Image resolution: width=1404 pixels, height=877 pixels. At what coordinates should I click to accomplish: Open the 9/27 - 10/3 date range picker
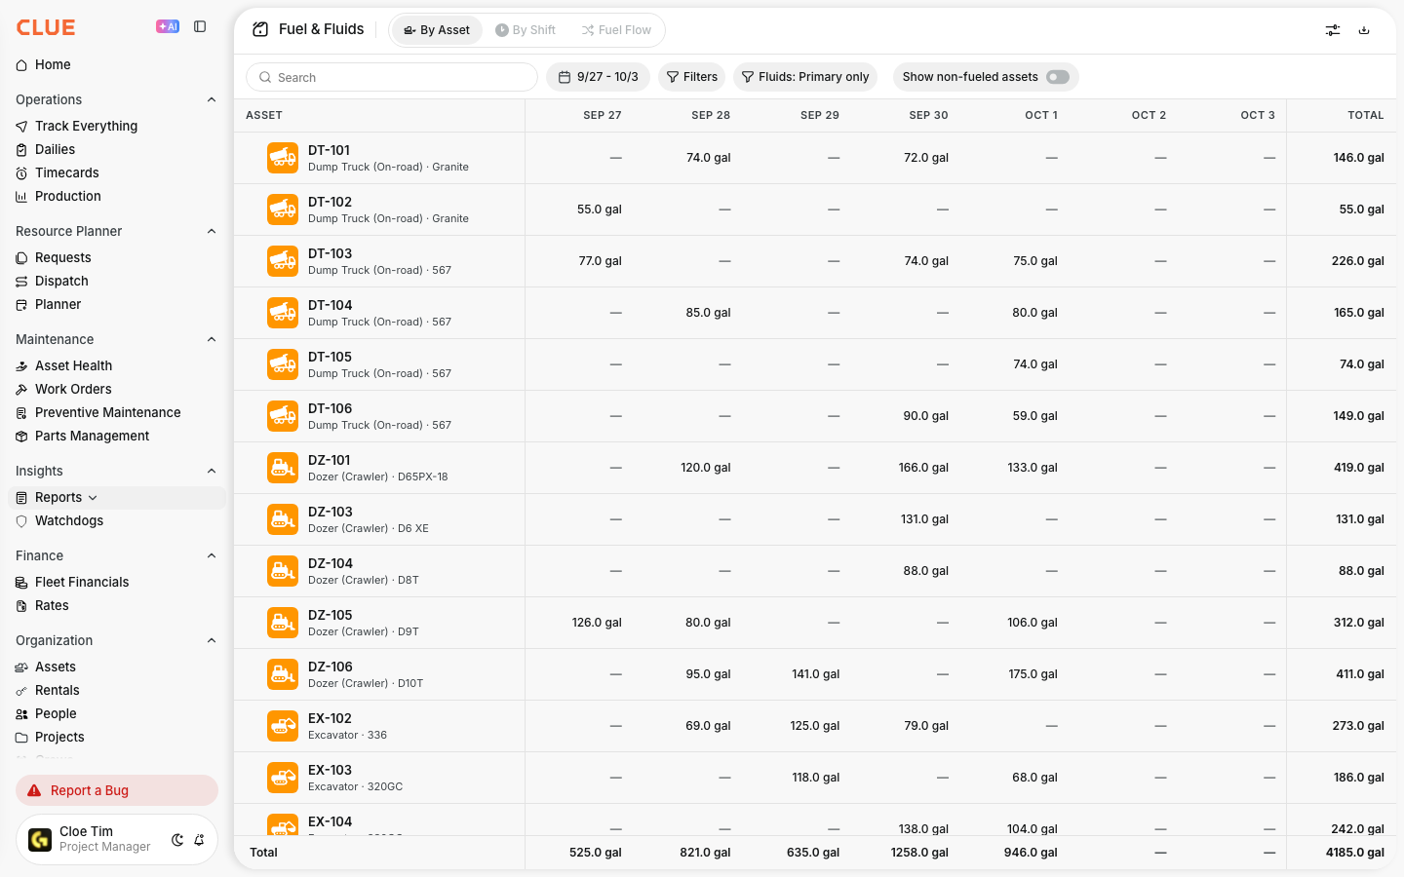tap(599, 77)
